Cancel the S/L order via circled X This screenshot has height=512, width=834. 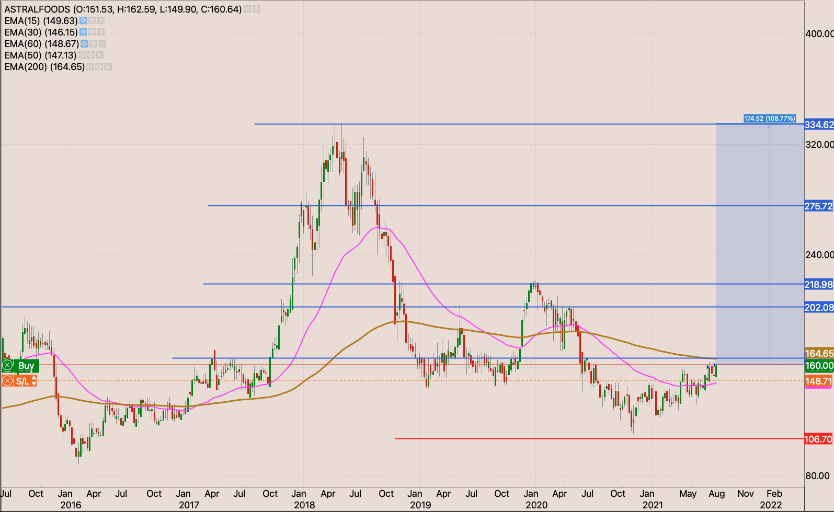pos(7,381)
